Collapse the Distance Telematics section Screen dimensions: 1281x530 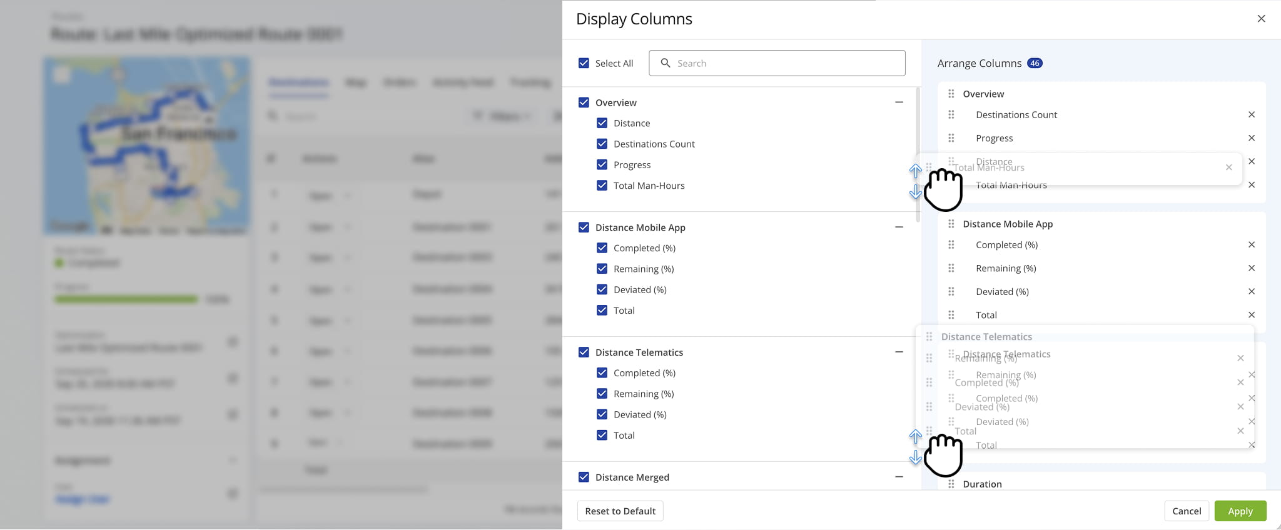tap(899, 352)
